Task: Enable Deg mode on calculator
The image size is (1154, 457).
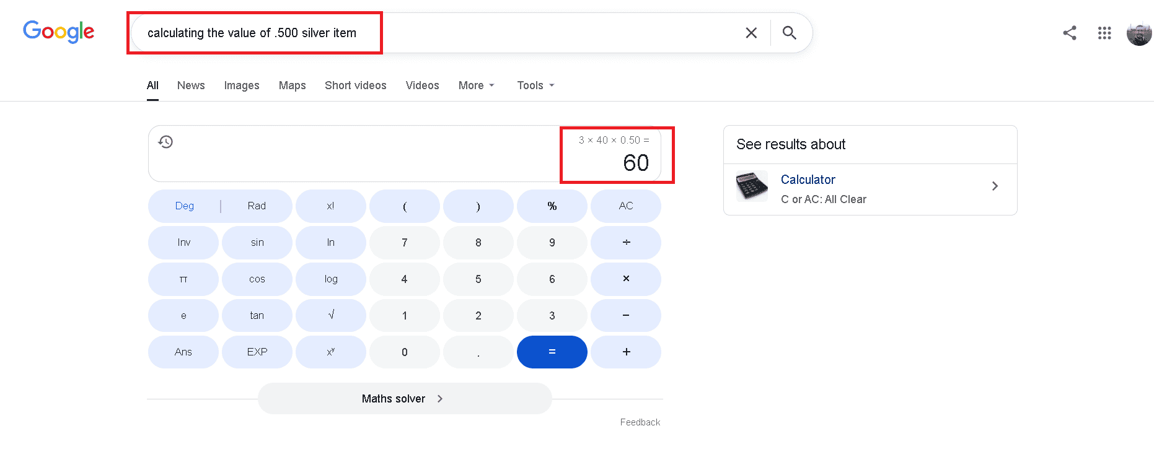Action: click(183, 206)
